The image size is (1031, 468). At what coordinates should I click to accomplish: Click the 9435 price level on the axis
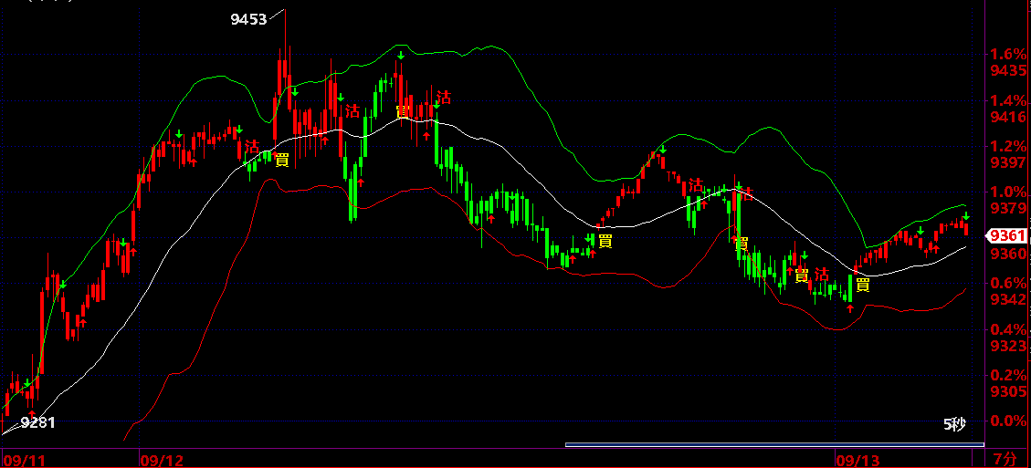pos(1005,70)
